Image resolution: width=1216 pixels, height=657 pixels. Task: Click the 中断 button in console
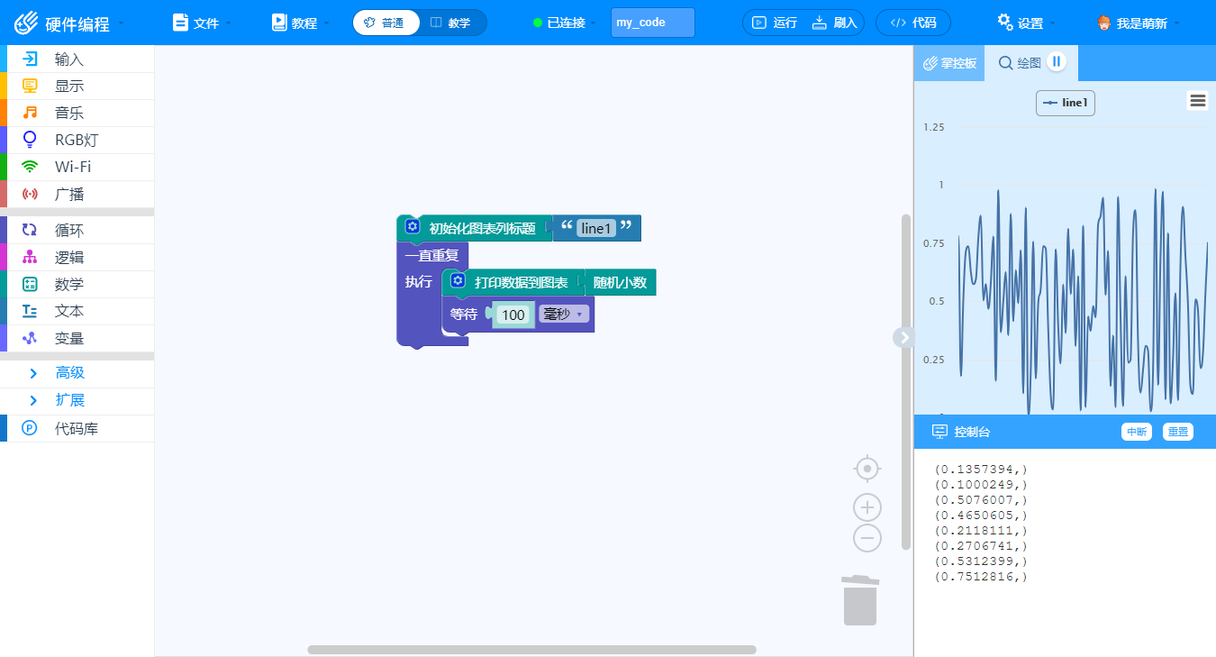tap(1136, 432)
